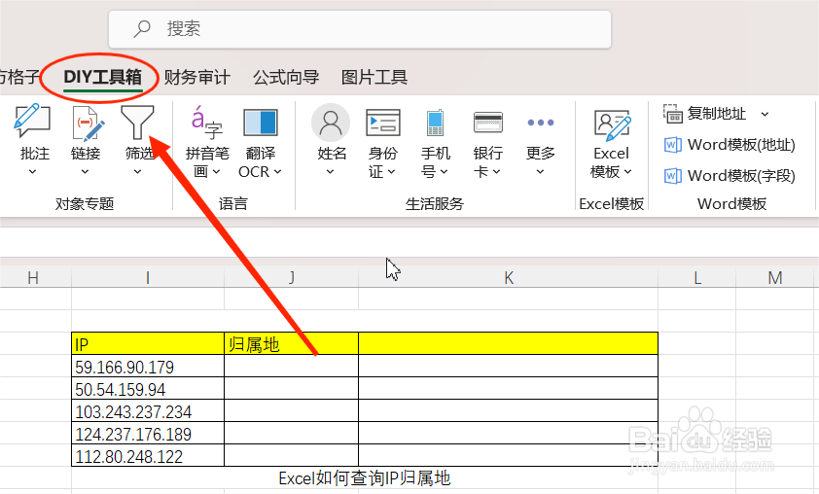Open the 图片工具 tab
Image resolution: width=819 pixels, height=494 pixels.
(374, 77)
